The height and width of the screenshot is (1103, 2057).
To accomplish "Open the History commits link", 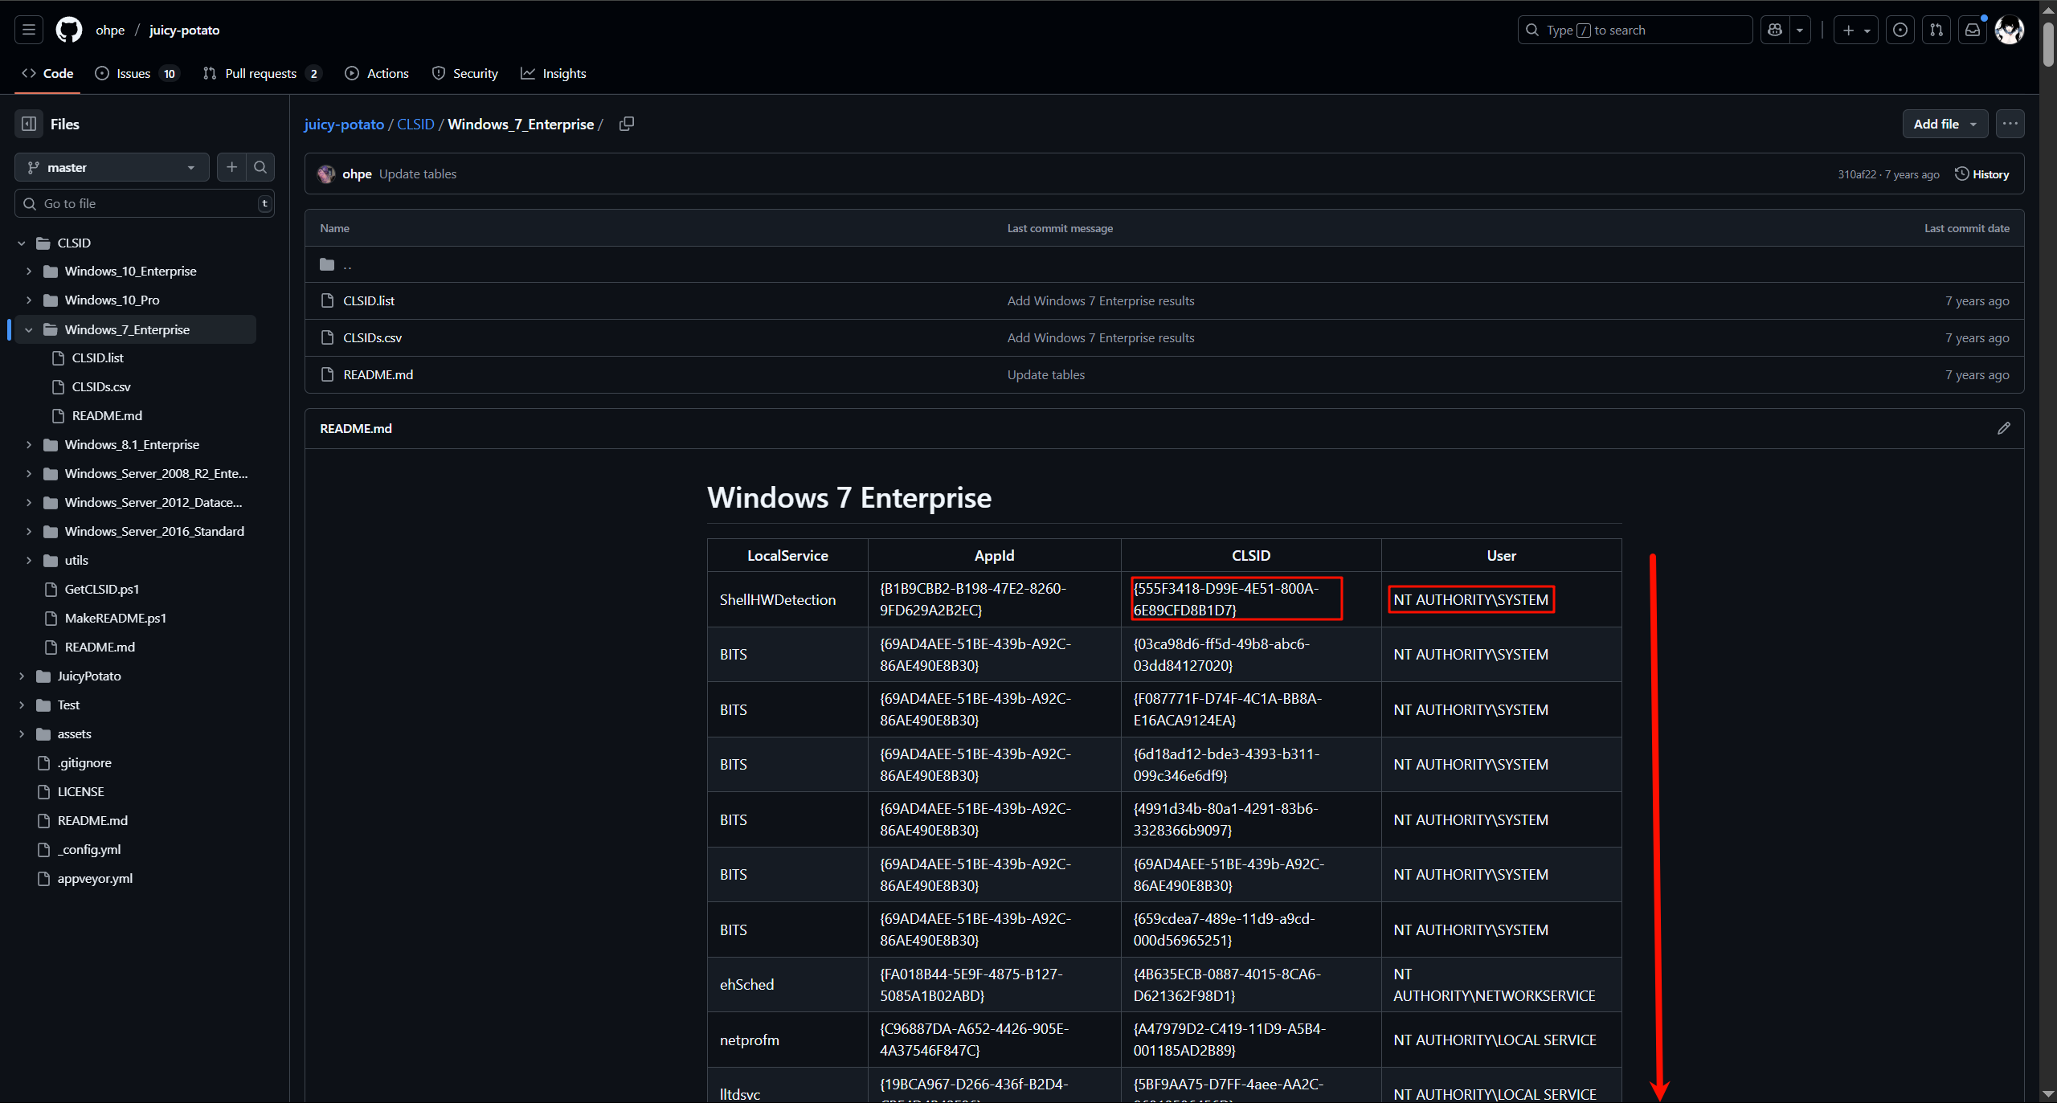I will coord(1981,174).
